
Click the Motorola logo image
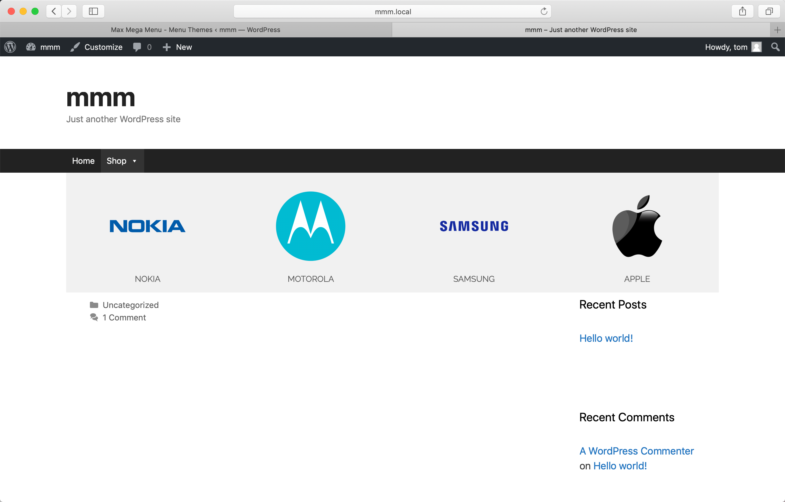pyautogui.click(x=310, y=226)
